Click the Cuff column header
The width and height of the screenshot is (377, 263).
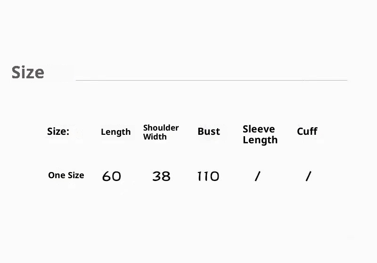tap(307, 131)
